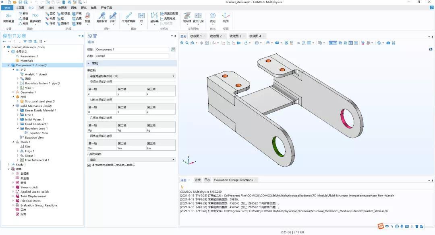Click the save icon in quick access toolbar

tap(20, 2)
